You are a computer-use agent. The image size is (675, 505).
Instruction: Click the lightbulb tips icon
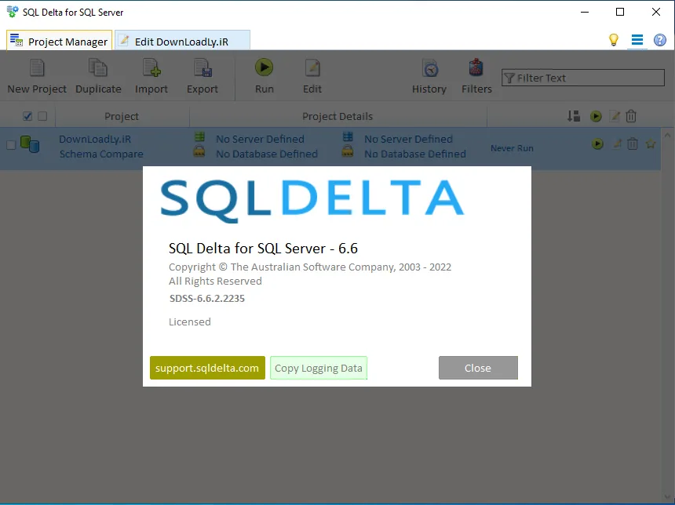(614, 40)
